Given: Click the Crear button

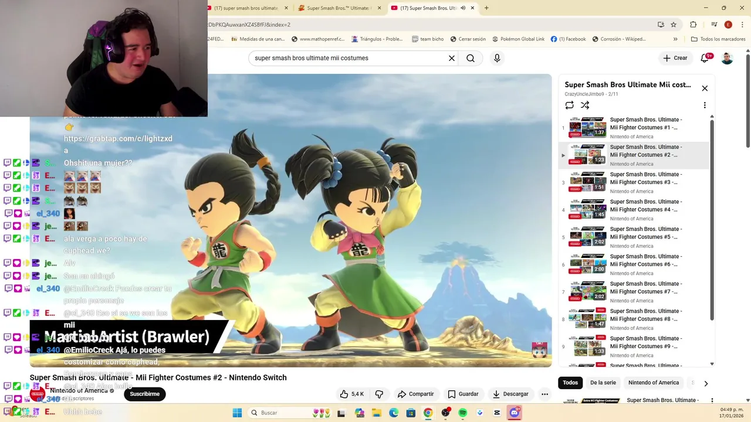Looking at the screenshot, I should (x=675, y=58).
